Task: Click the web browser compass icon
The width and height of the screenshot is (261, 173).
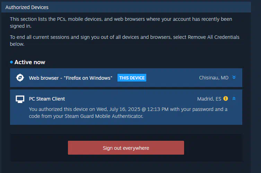Action: [x=20, y=78]
